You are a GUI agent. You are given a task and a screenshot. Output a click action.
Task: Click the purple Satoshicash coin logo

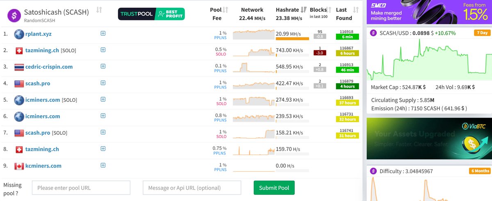coord(15,16)
